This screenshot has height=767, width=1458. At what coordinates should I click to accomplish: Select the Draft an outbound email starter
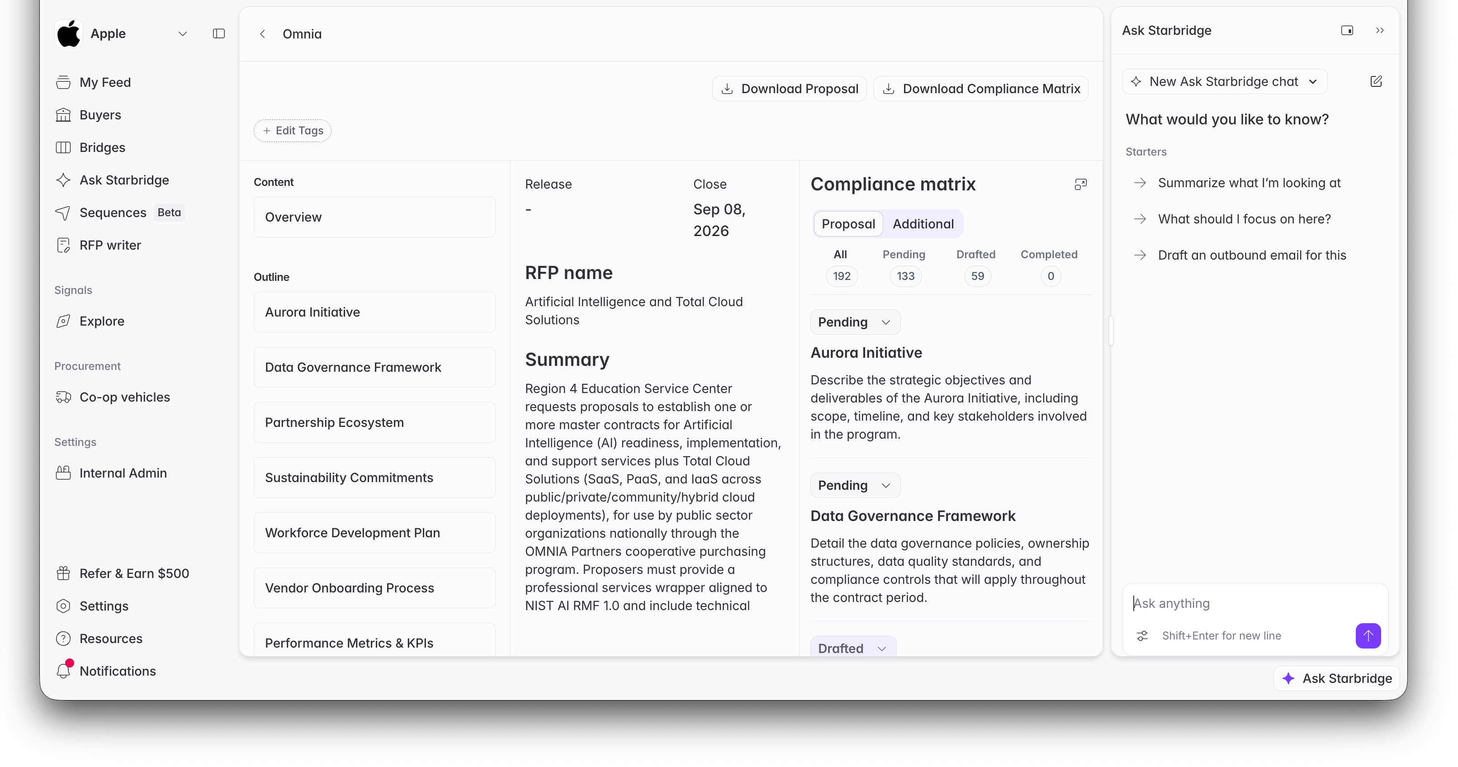click(1240, 255)
